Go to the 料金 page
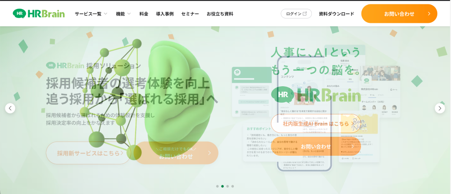The height and width of the screenshot is (194, 451). tap(144, 14)
